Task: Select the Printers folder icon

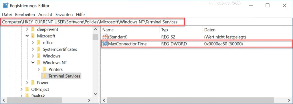Action: tap(44, 69)
